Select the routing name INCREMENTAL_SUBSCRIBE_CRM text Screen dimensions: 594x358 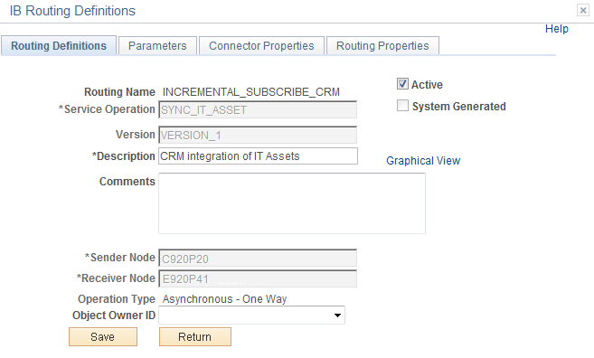pos(251,92)
